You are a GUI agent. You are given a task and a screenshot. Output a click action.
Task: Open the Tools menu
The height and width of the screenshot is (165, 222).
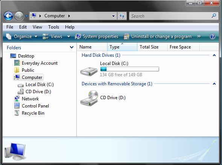pyautogui.click(x=53, y=27)
